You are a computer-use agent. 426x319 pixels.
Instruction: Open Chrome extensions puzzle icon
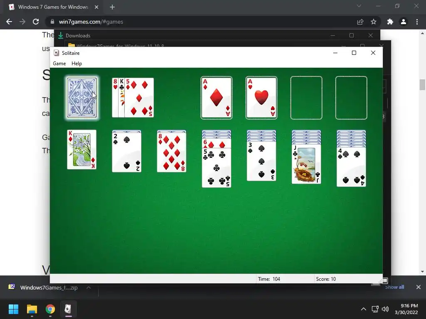390,22
